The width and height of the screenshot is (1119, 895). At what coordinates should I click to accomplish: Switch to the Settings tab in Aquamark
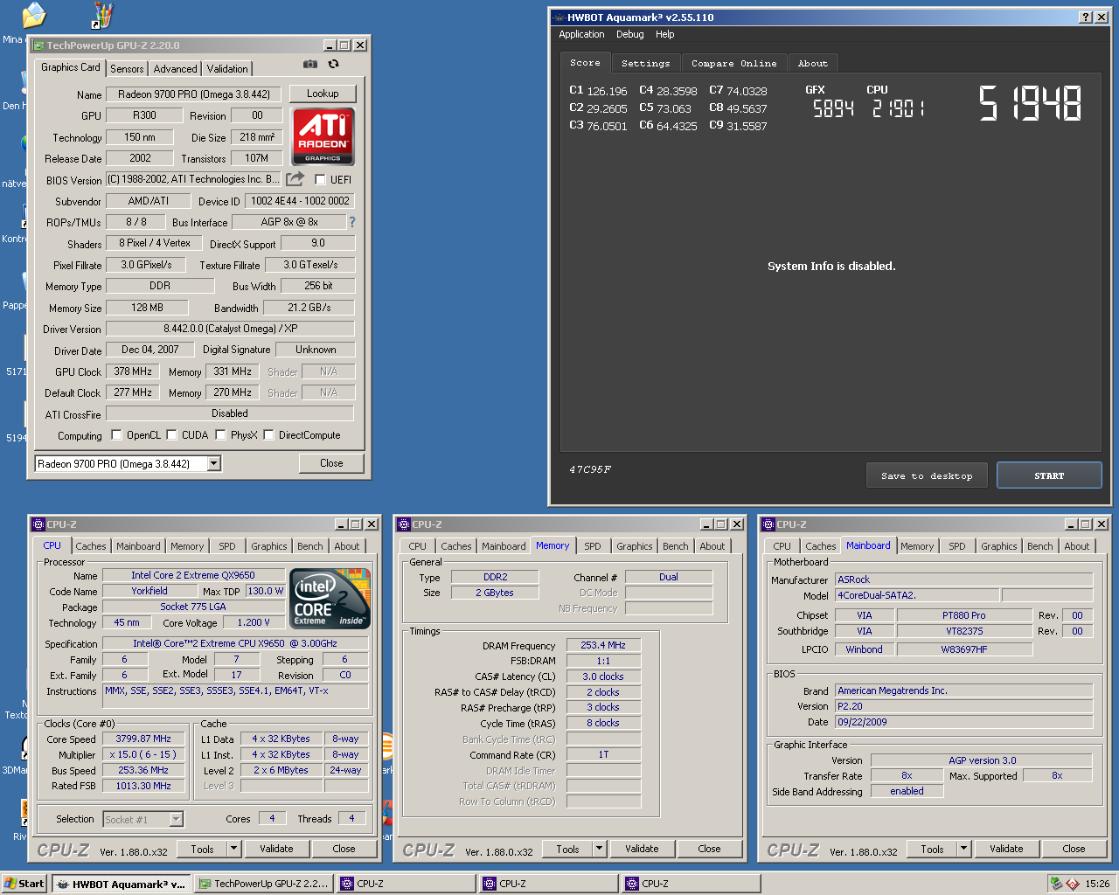click(645, 63)
